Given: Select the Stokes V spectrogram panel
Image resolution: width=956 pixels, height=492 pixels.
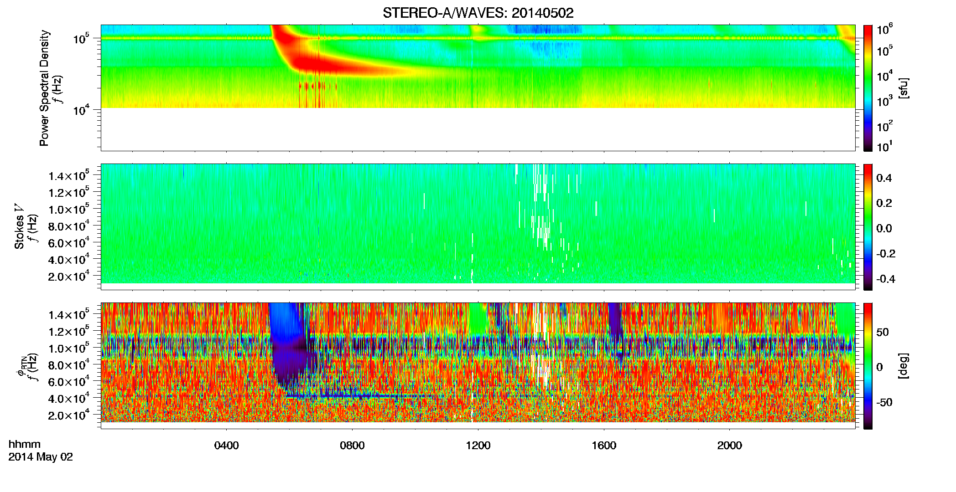Looking at the screenshot, I should (478, 226).
